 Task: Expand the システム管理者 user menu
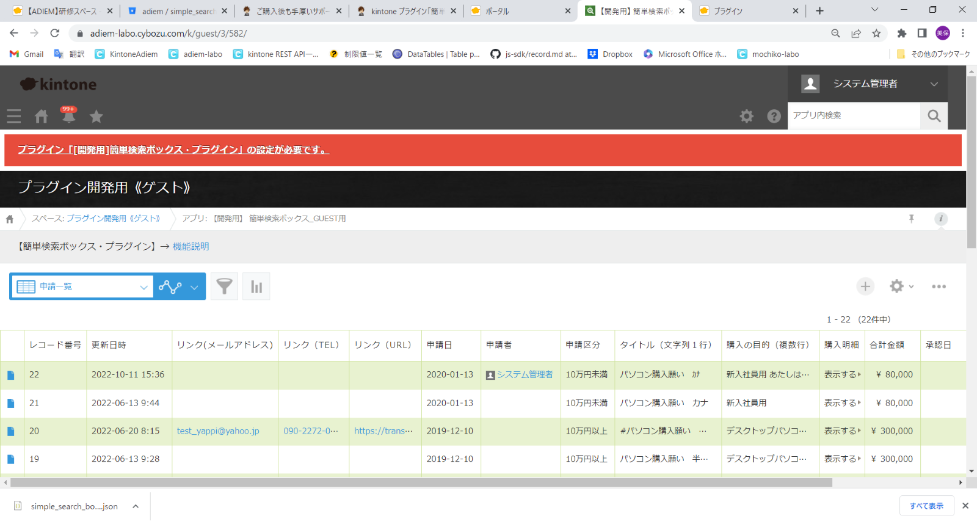point(934,84)
